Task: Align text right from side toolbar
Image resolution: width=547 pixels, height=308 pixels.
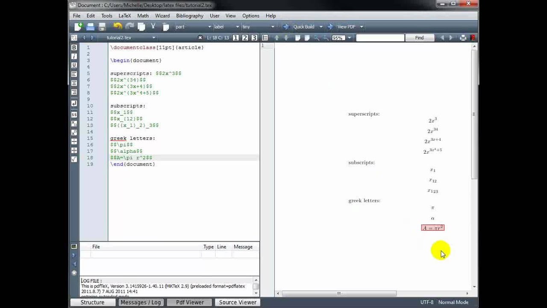Action: (74, 92)
